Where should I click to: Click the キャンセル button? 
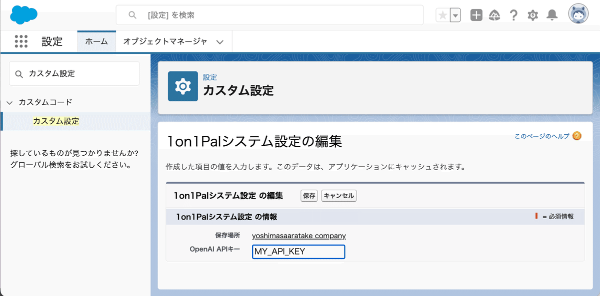pyautogui.click(x=339, y=196)
